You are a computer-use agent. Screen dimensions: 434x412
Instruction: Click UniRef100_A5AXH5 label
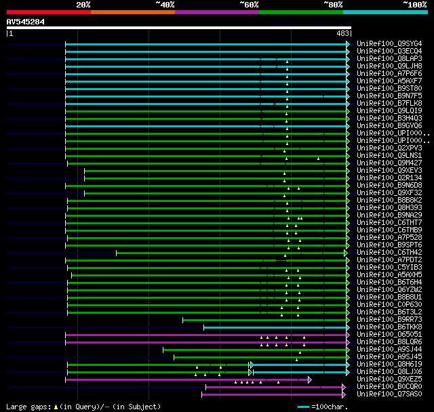pos(389,275)
